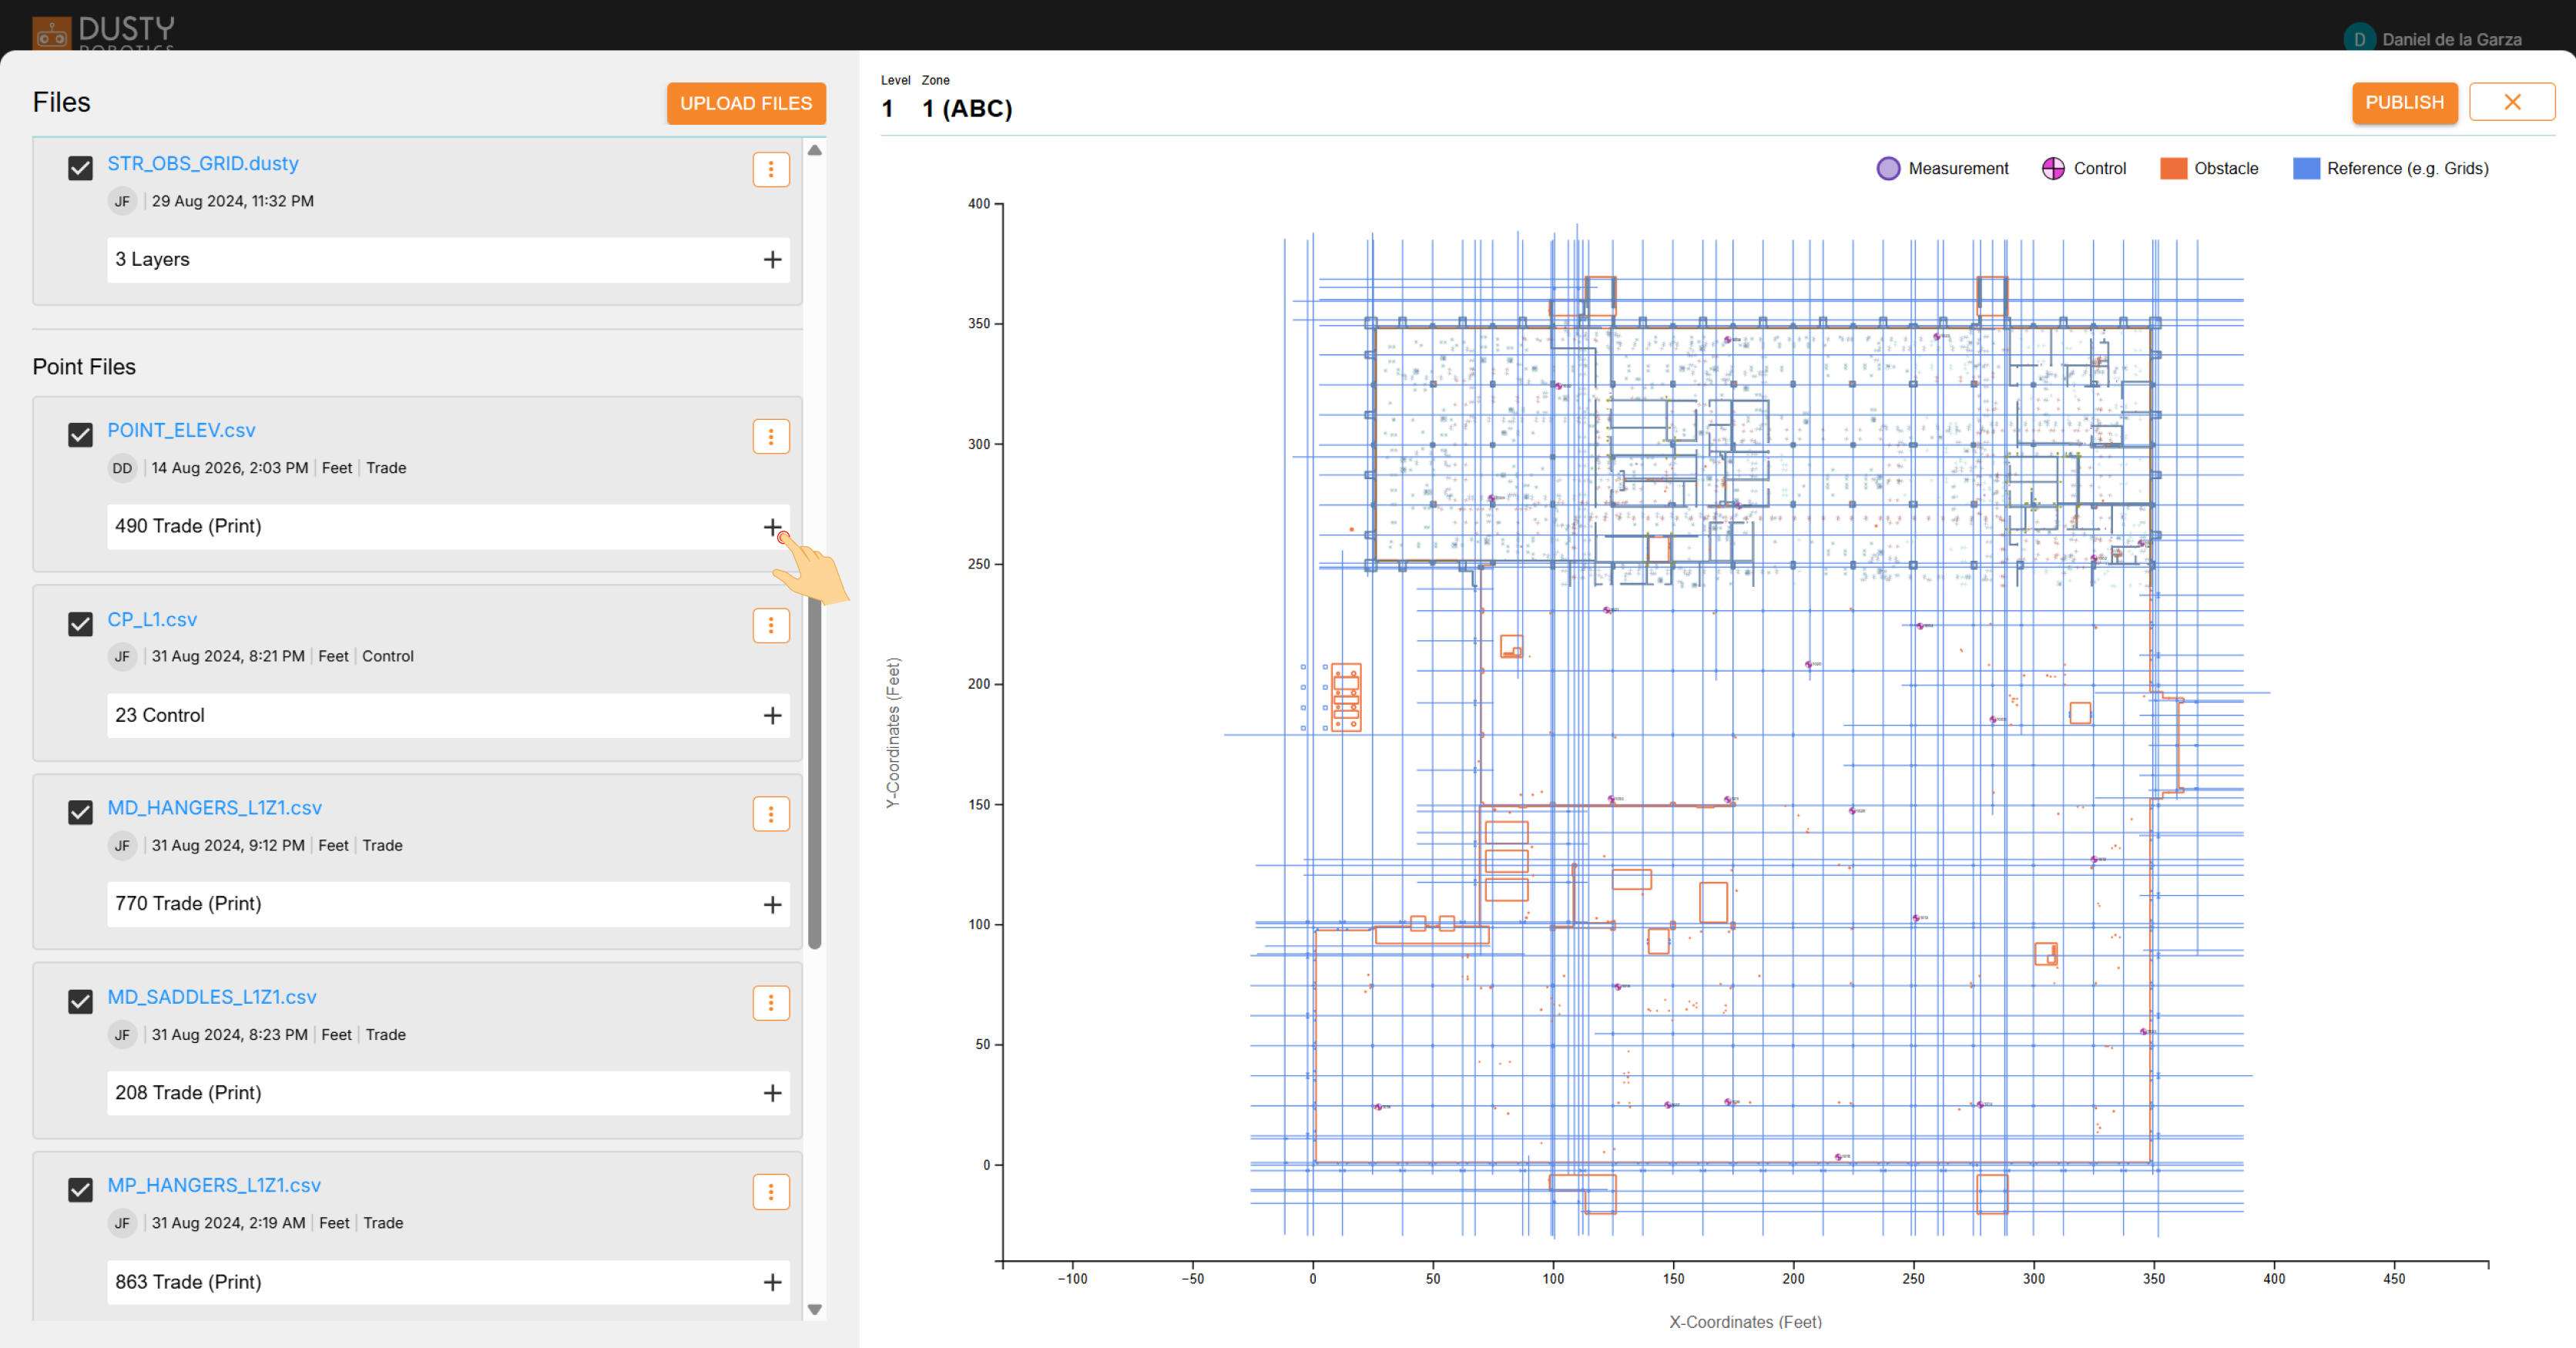Click the JF avatar under MP_HANGERS_L1Z1.csv
The height and width of the screenshot is (1348, 2576).
[122, 1223]
